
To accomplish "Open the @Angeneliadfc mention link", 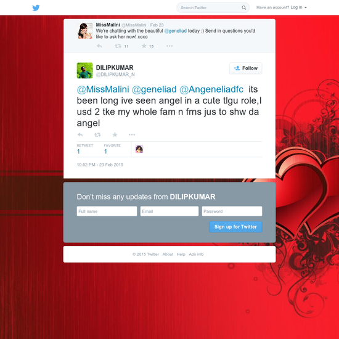I will (211, 89).
